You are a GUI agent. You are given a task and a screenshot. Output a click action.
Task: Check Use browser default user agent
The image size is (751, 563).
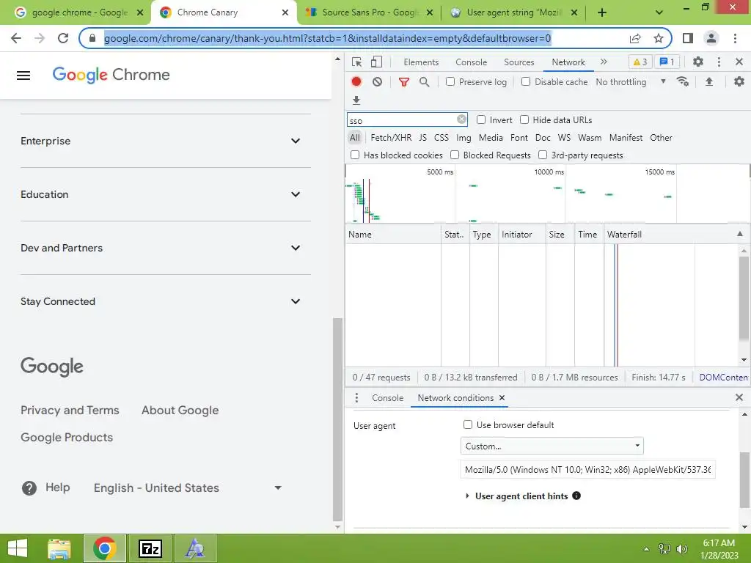pyautogui.click(x=467, y=424)
